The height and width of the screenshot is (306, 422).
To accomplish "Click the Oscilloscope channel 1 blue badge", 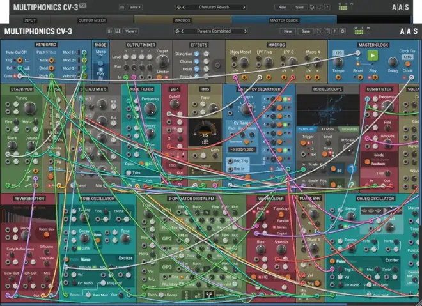I will (x=351, y=169).
